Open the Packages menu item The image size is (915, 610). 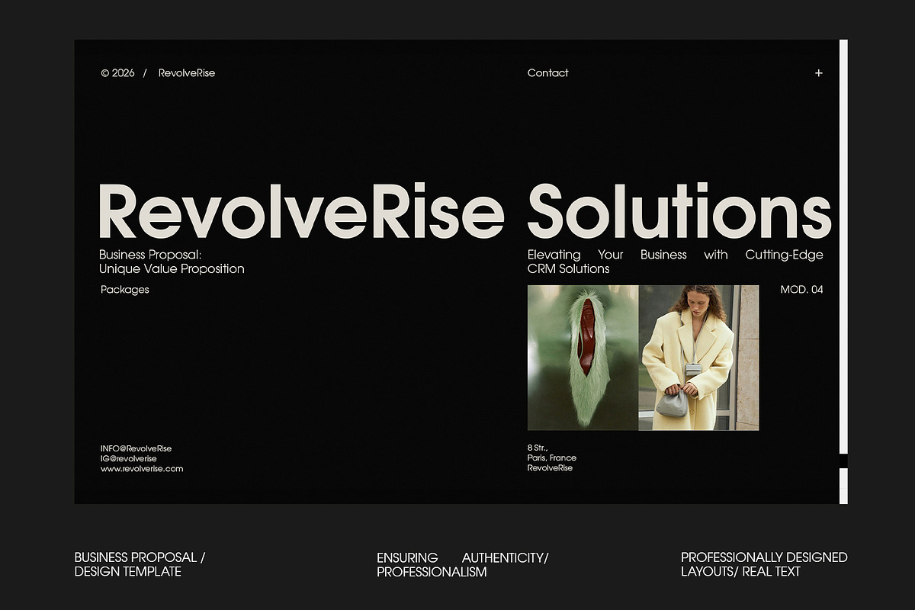point(125,290)
